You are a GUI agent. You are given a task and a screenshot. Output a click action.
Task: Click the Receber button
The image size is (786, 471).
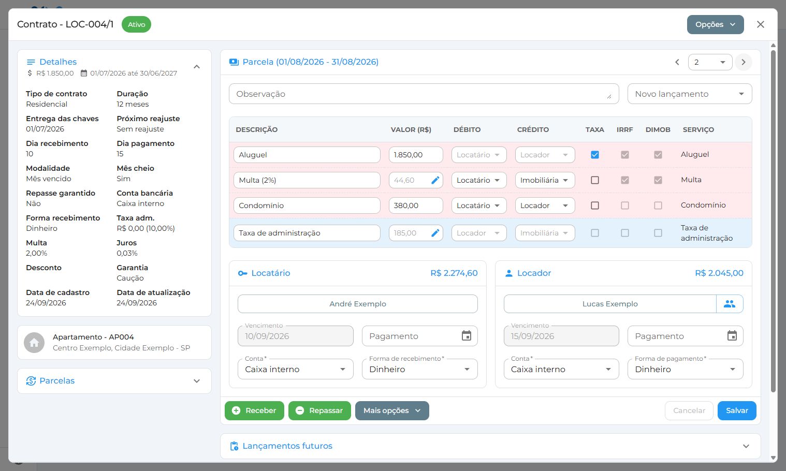pyautogui.click(x=254, y=410)
